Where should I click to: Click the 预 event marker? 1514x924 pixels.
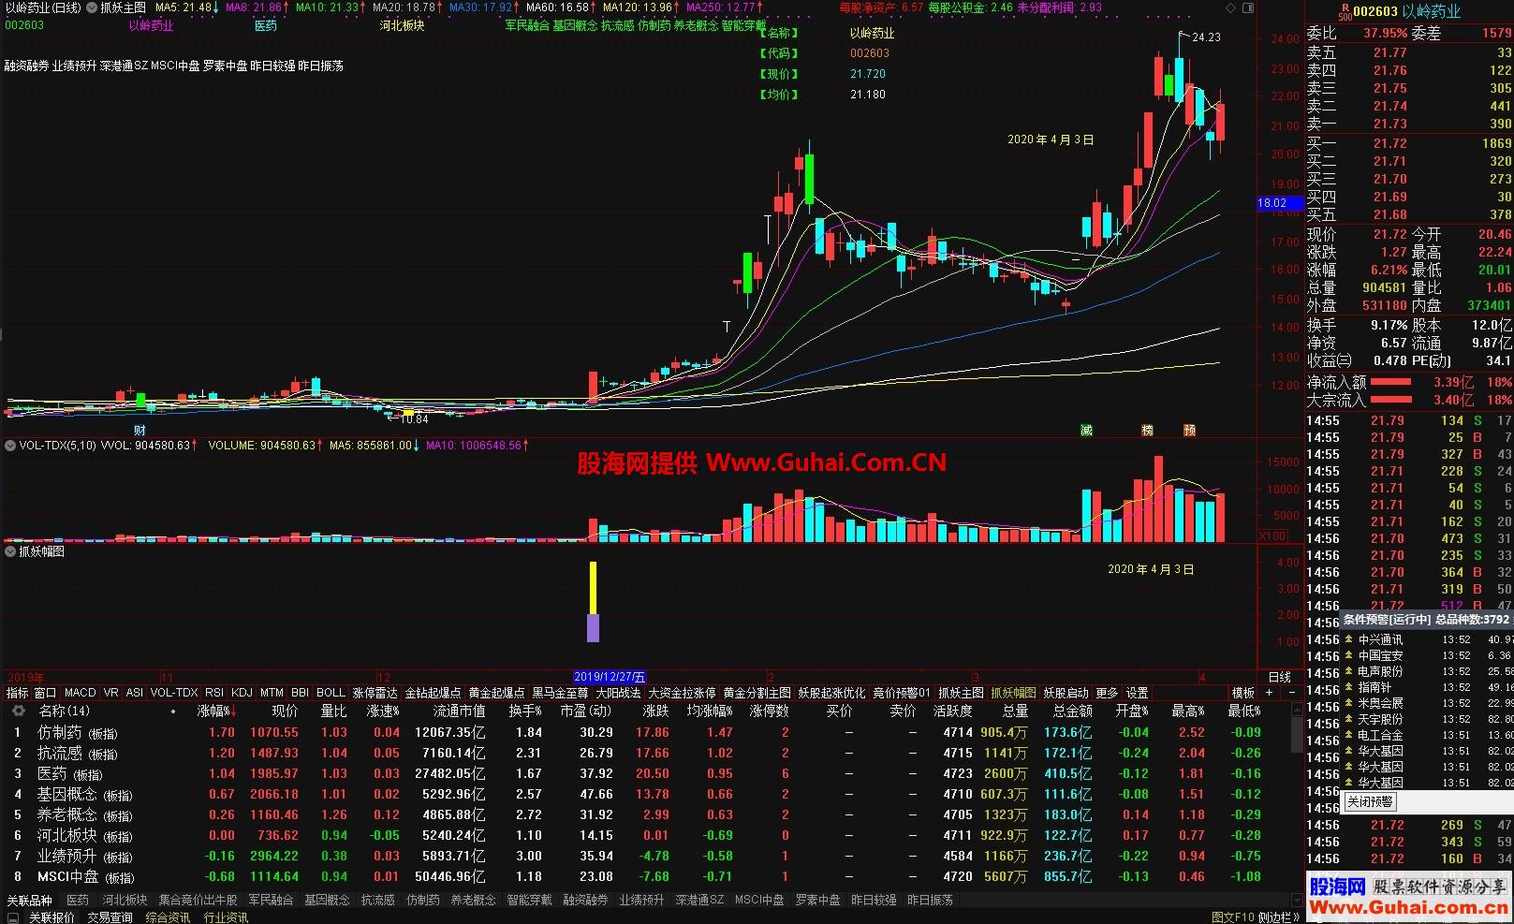tap(1189, 431)
